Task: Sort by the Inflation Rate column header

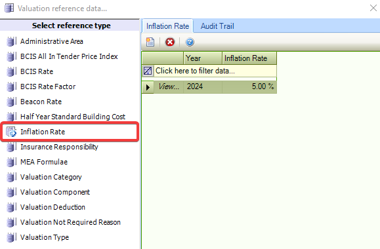Action: (249, 58)
